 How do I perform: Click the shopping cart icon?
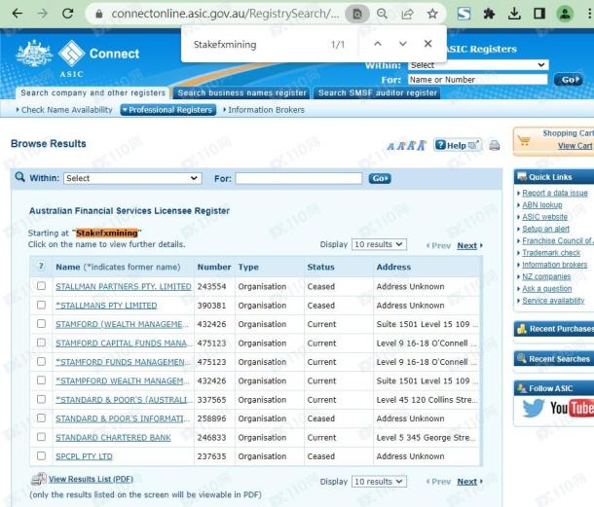pyautogui.click(x=525, y=141)
